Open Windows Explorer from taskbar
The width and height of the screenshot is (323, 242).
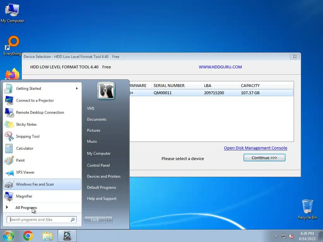tap(48, 236)
